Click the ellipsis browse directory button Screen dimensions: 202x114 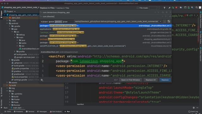[164, 22]
